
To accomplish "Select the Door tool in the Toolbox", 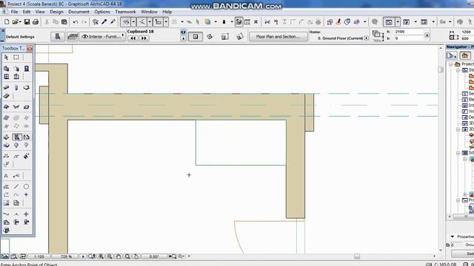I will coord(27,69).
